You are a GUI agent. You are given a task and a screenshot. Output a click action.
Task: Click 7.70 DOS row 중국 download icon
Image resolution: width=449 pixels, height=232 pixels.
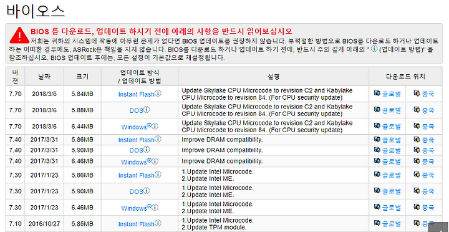tap(417, 109)
